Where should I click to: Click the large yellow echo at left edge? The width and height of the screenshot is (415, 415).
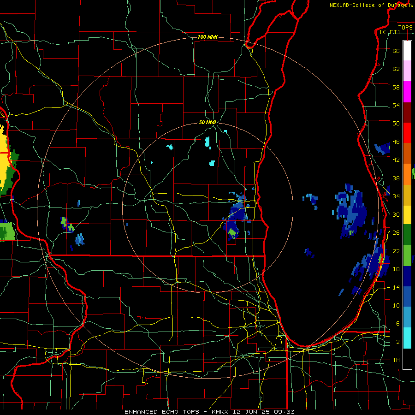[4, 159]
